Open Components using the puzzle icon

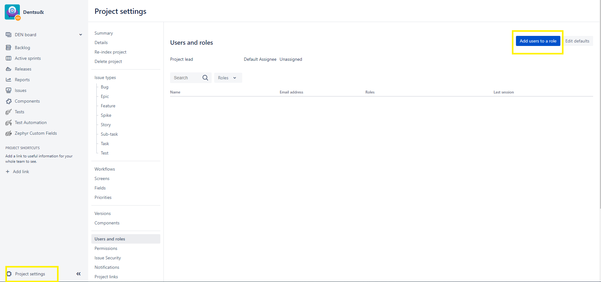[x=9, y=101]
